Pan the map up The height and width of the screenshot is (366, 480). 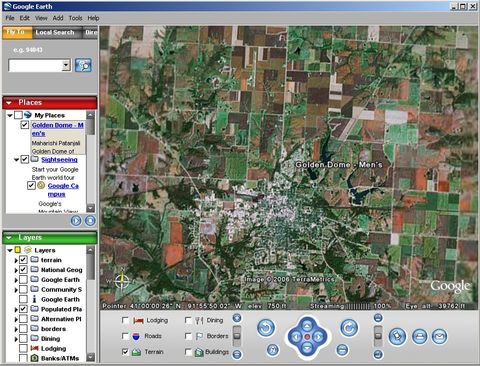(307, 326)
